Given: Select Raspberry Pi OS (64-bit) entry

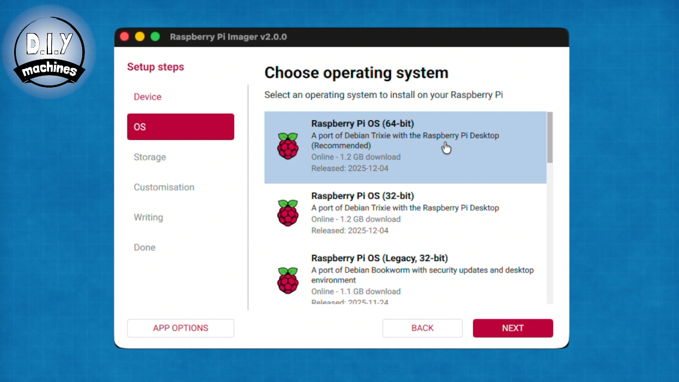Looking at the screenshot, I should point(405,147).
